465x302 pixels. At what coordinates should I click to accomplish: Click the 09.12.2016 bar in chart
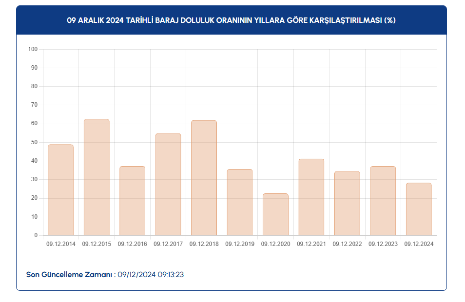[x=132, y=201]
